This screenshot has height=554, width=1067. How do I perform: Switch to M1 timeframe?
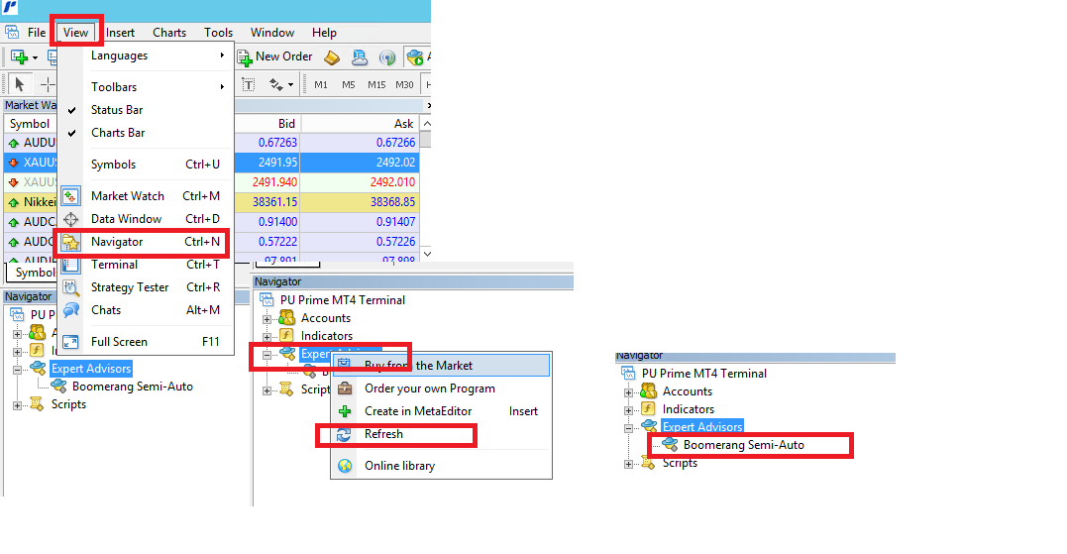pos(321,85)
